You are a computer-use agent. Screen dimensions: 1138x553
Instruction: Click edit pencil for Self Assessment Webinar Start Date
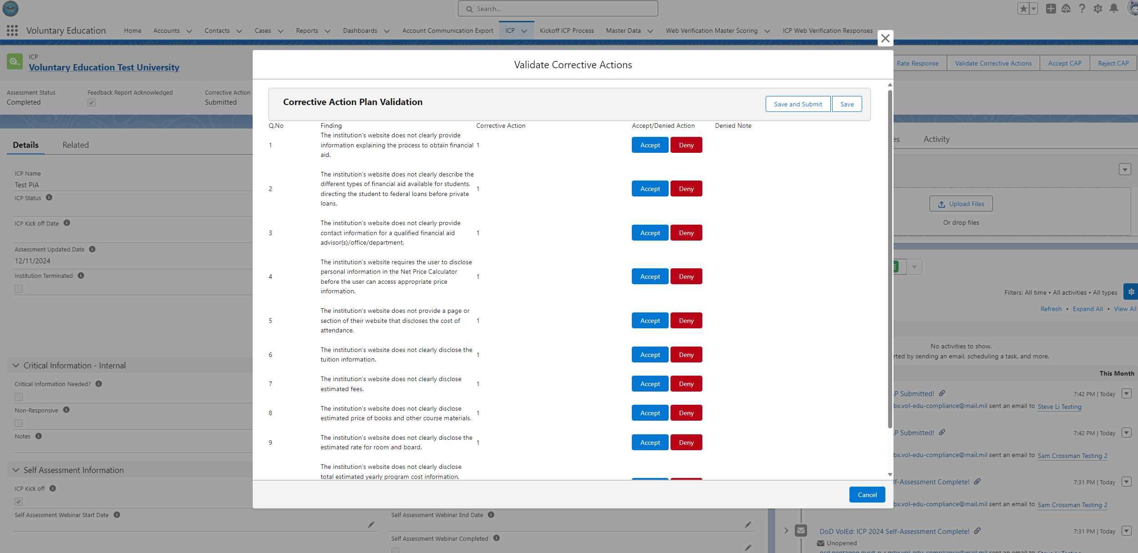point(371,524)
